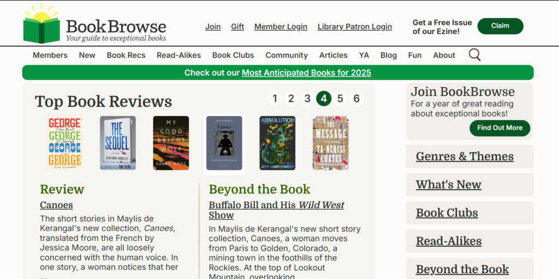Switch to review page 3
The width and height of the screenshot is (559, 279).
point(307,99)
